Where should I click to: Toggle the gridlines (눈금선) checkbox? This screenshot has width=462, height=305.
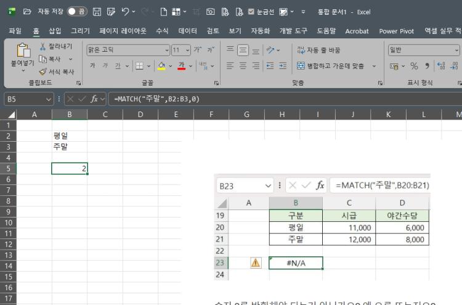(251, 12)
